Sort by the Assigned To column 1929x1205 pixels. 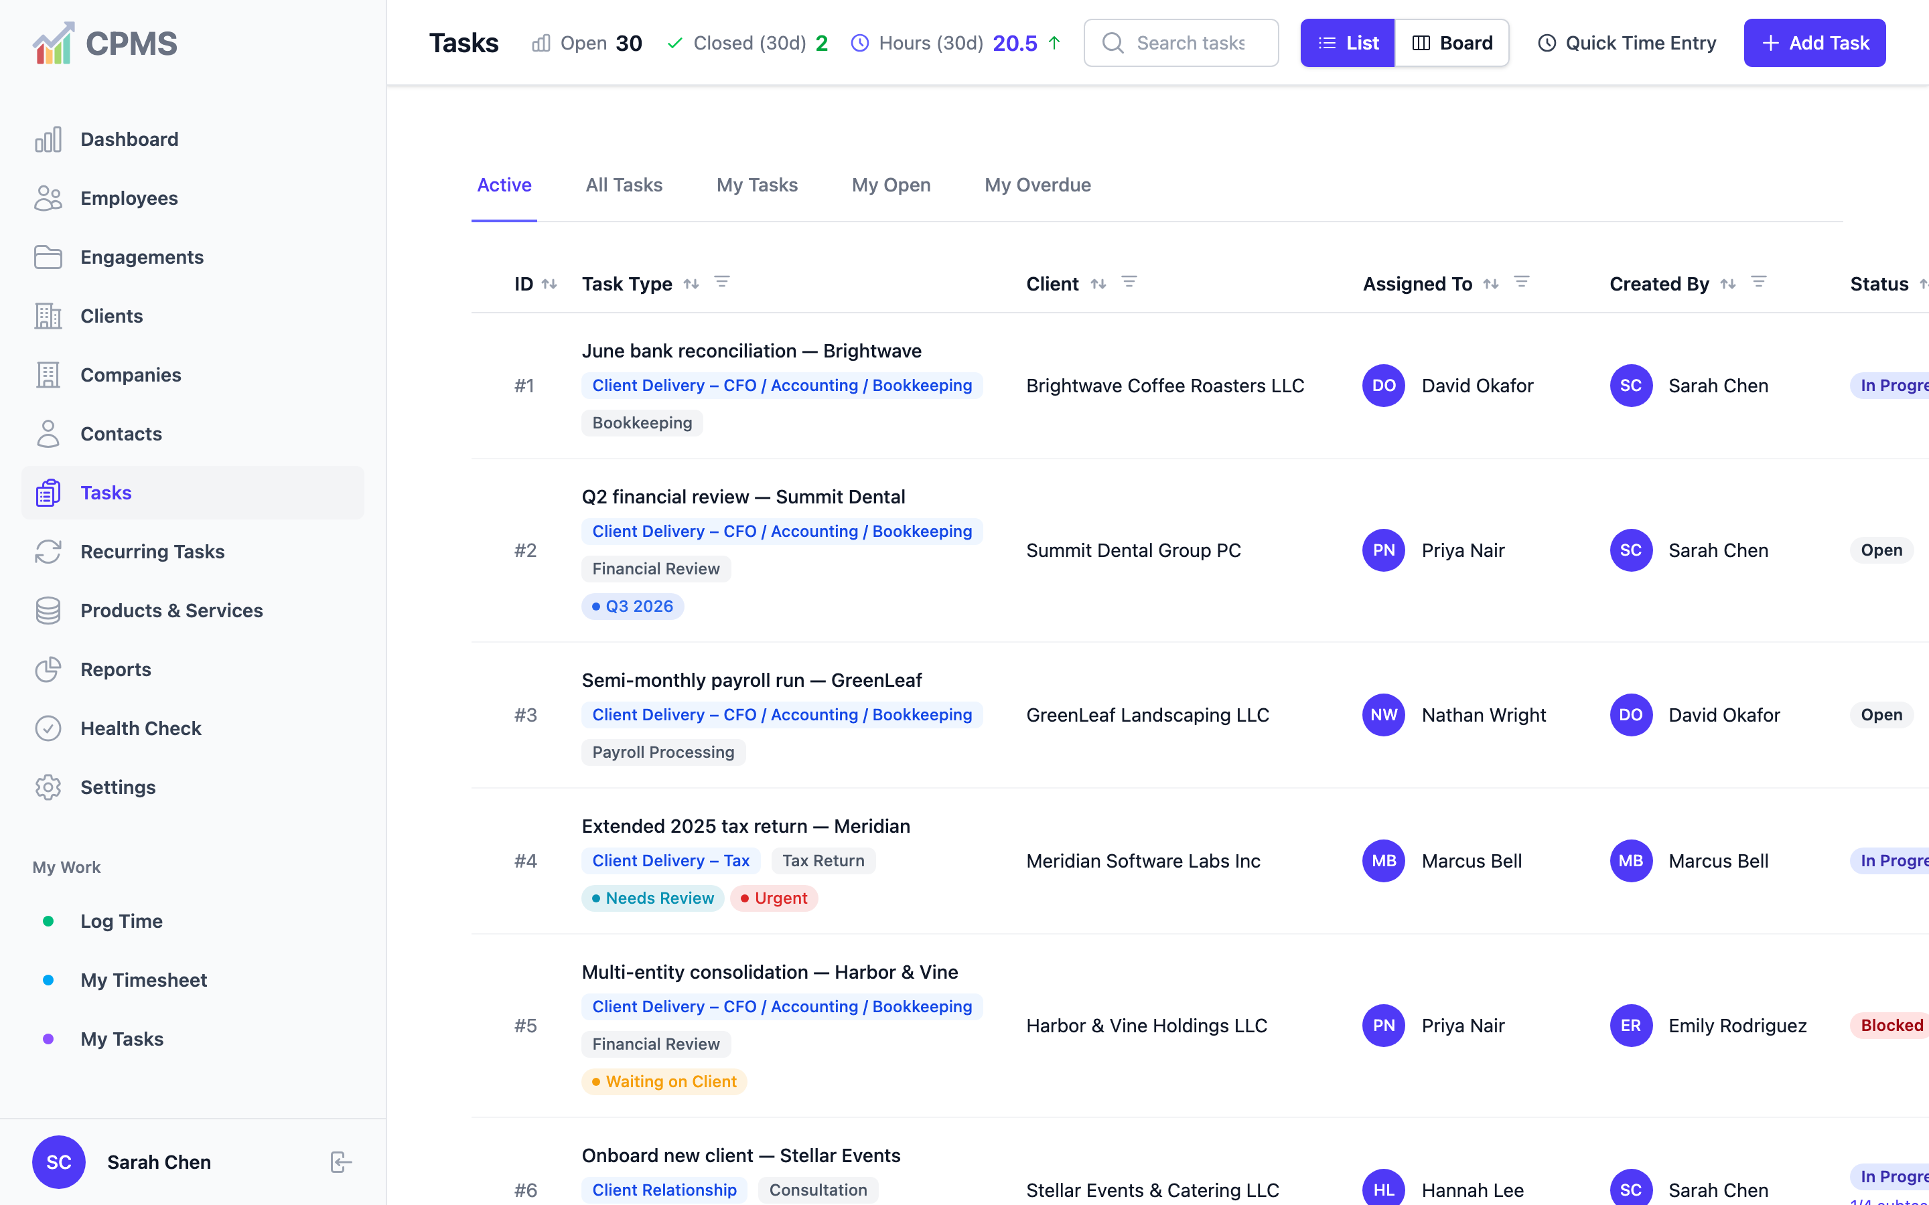(1492, 285)
